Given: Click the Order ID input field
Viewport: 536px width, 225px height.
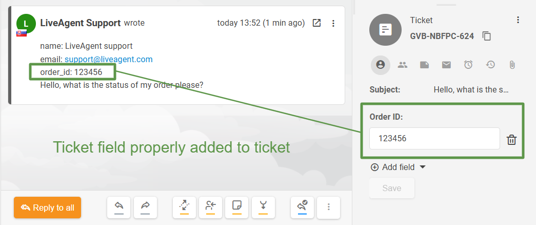Looking at the screenshot, I should [x=434, y=138].
